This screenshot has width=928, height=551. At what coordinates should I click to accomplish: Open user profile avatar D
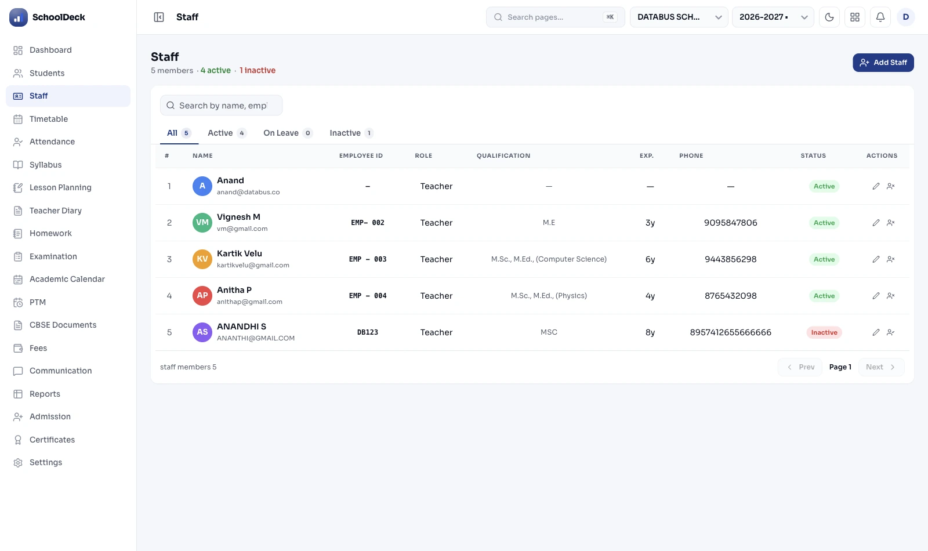coord(906,17)
